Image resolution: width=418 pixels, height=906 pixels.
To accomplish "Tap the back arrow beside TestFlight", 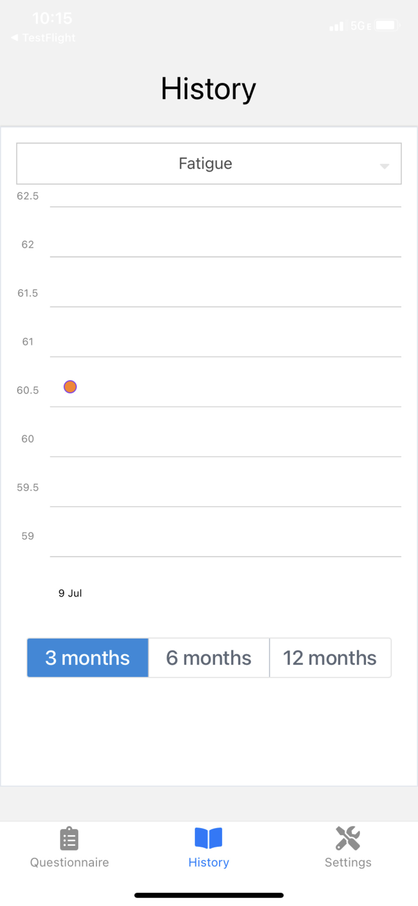I will click(x=14, y=38).
